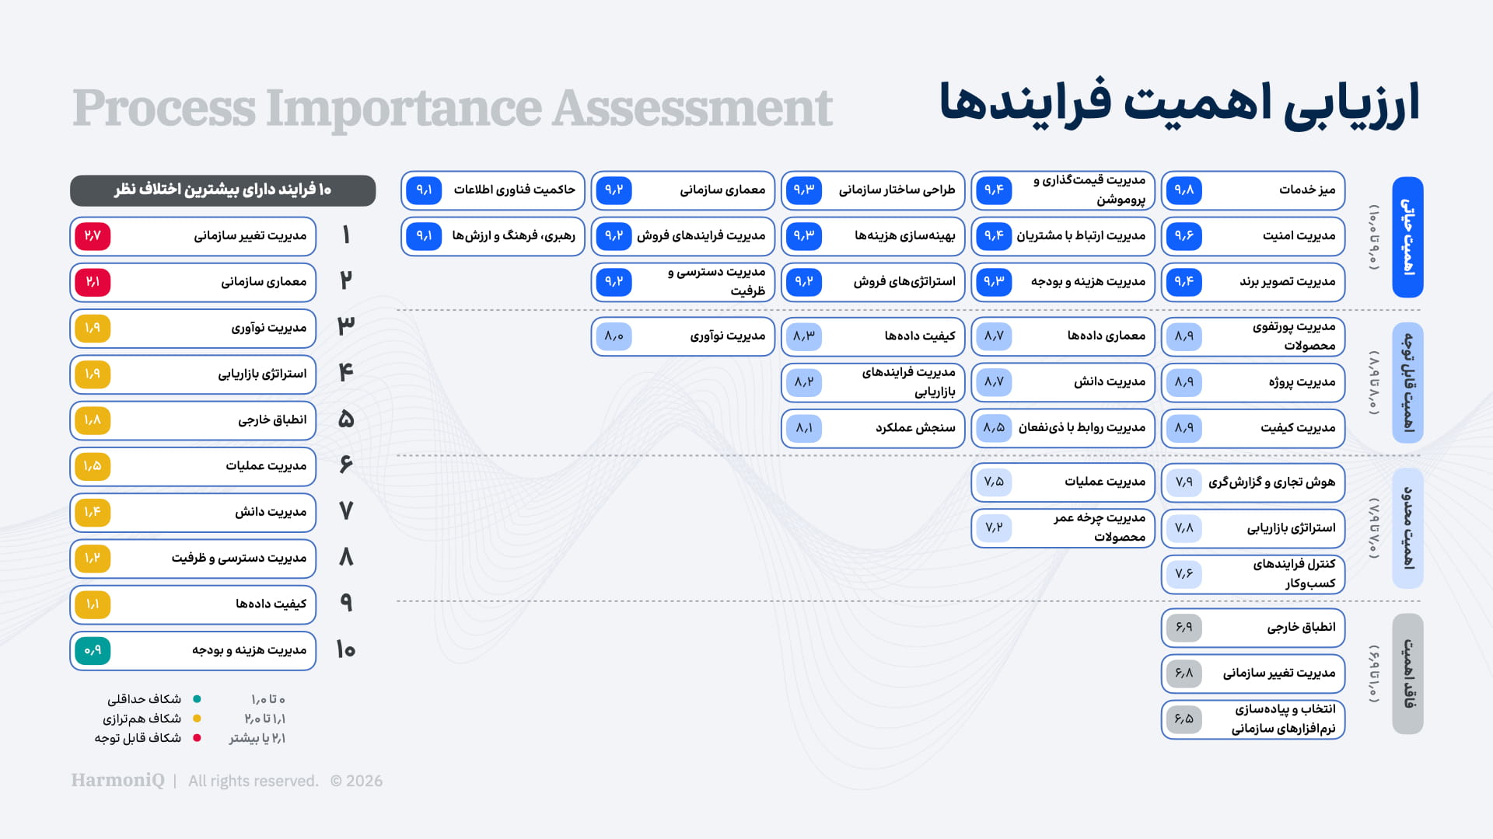Select the اهمیت حیاتی category tab
The image size is (1493, 839).
click(1407, 237)
